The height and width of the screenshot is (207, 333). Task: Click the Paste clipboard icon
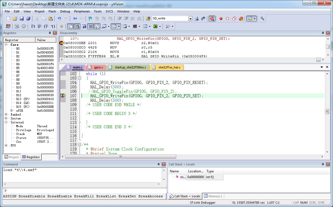coord(51,19)
